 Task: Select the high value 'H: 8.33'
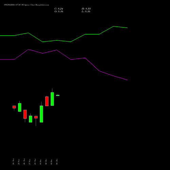[86, 9]
